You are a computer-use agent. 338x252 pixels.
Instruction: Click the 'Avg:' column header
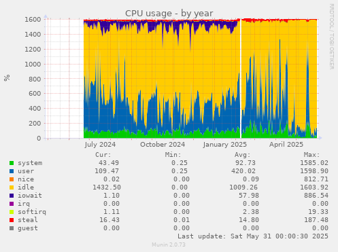242,155
